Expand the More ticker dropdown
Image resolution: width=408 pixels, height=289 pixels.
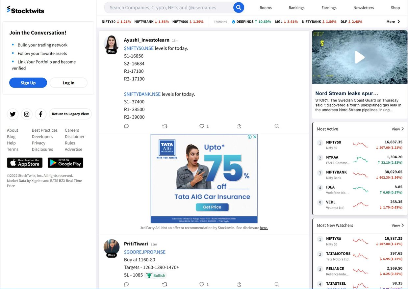[x=393, y=22]
